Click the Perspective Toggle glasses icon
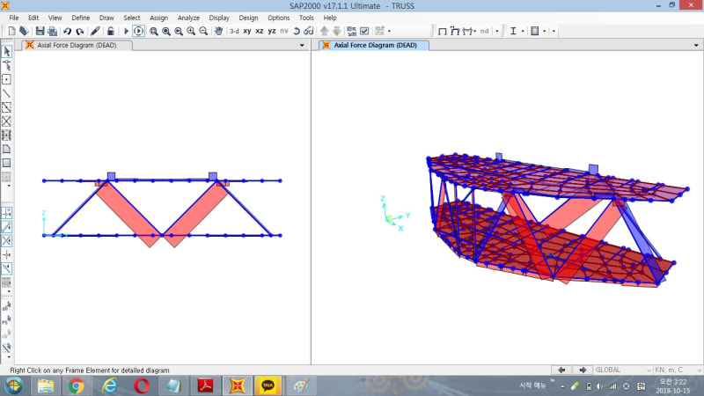704x396 pixels. point(309,31)
